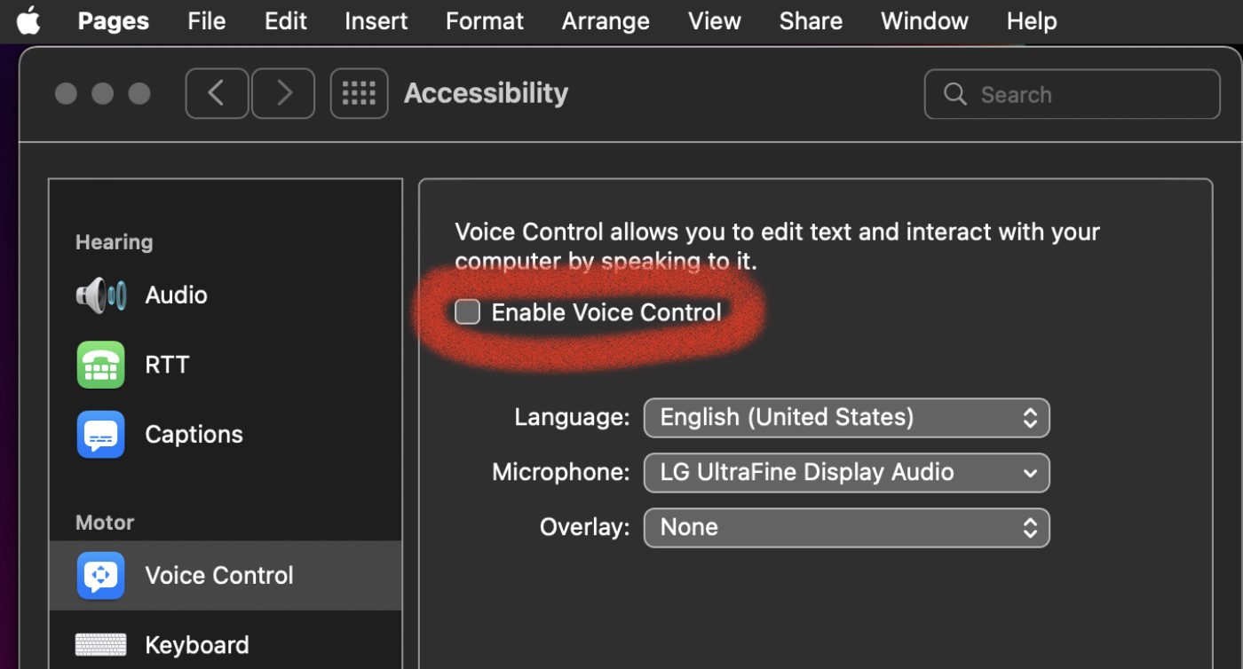
Task: Select the Captions label in sidebar
Action: point(194,434)
